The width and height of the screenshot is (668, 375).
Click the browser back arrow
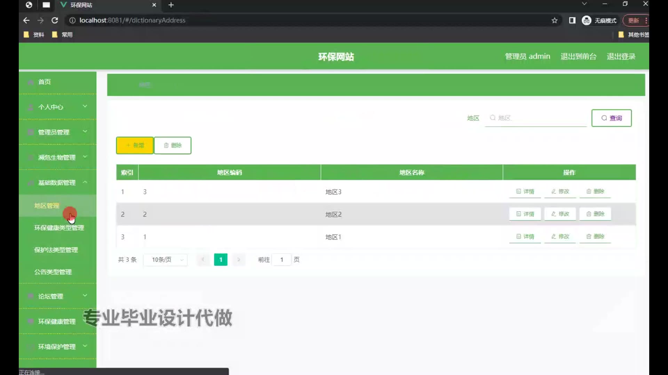click(x=26, y=20)
